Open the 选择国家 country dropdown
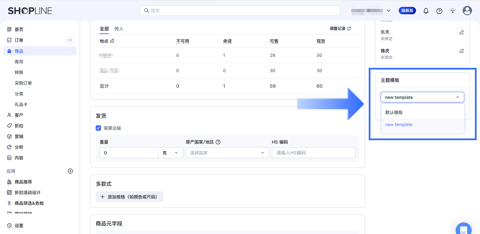 227,153
